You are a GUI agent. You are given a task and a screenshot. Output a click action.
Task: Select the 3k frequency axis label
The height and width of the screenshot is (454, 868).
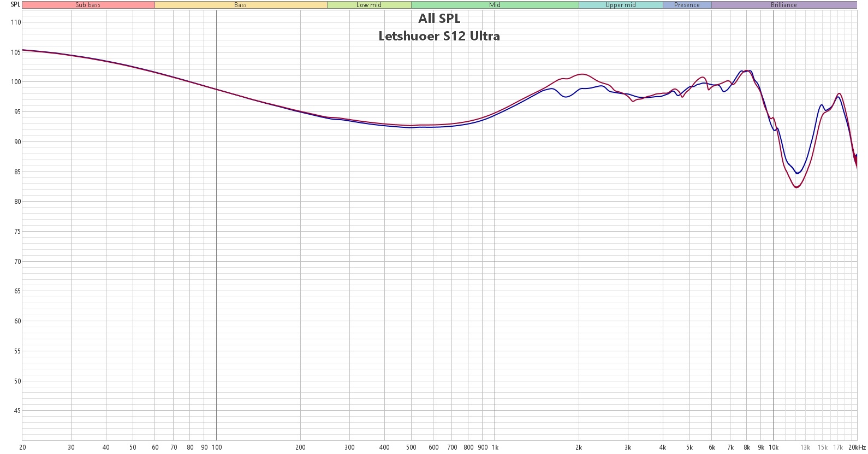coord(628,447)
